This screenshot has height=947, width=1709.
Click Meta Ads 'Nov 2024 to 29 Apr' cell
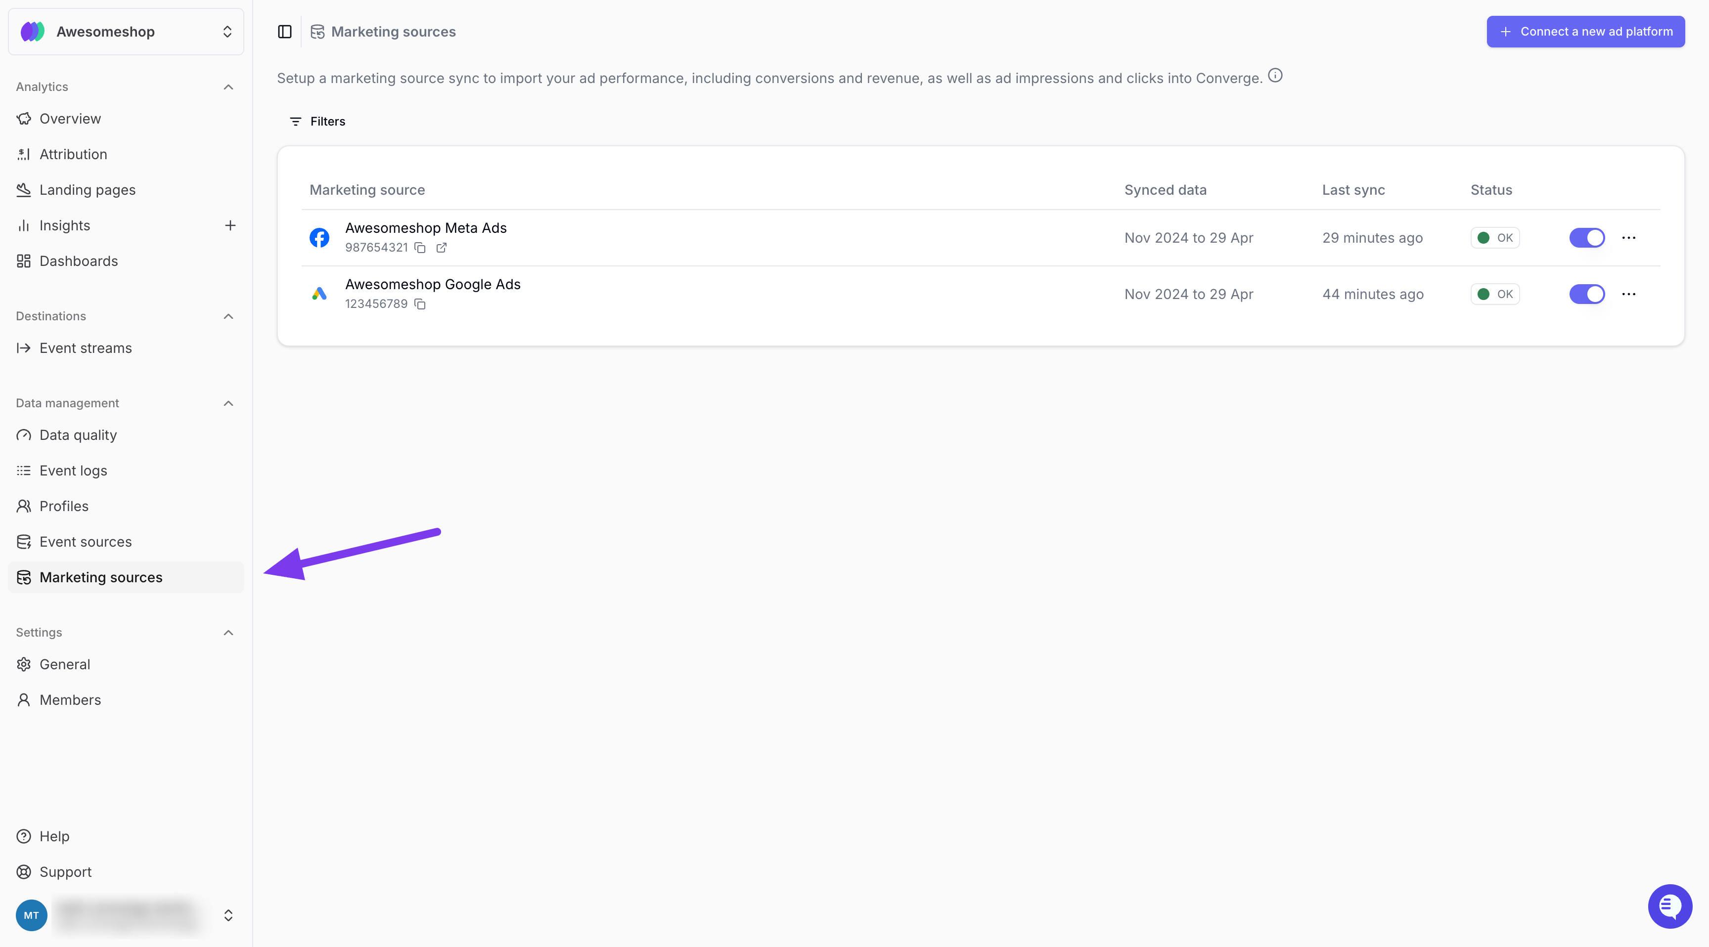[1188, 237]
